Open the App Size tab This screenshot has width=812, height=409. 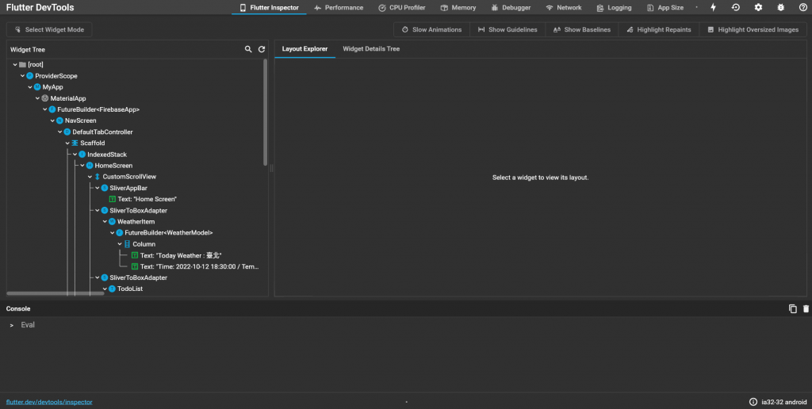coord(665,8)
